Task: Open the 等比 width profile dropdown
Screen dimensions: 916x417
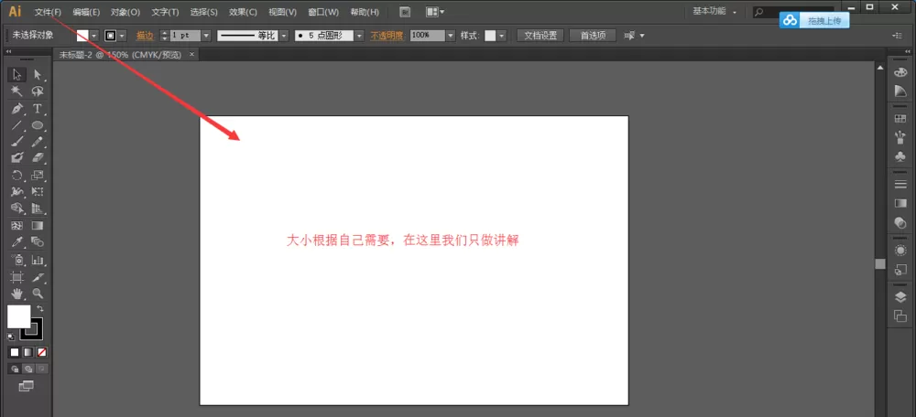Action: pyautogui.click(x=285, y=37)
